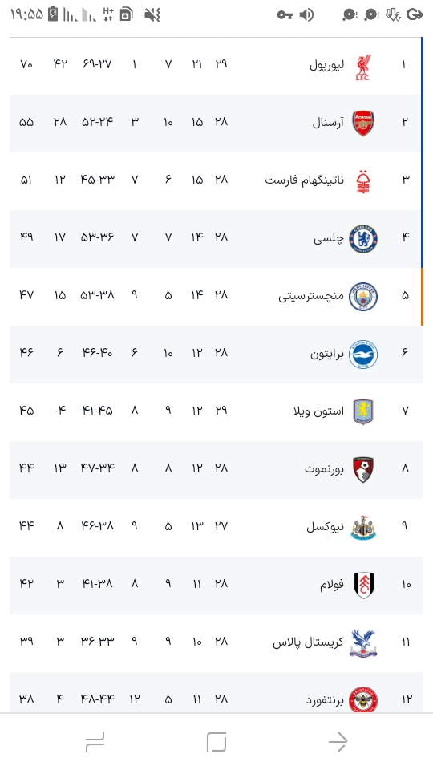The width and height of the screenshot is (433, 770).
Task: Open team name کریستال پالاس
Action: pos(308,642)
